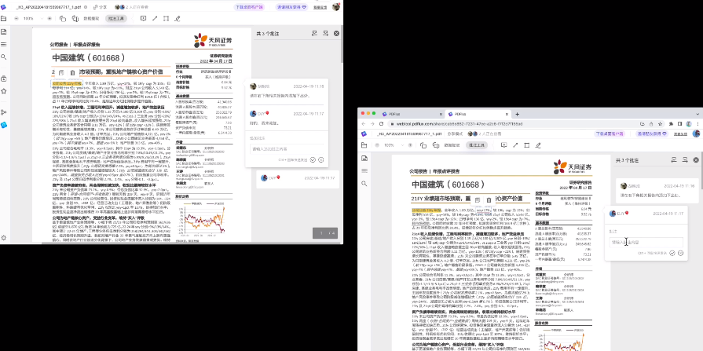The image size is (703, 351).
Task: Click the reply input field in left comment popup
Action: pos(287,148)
